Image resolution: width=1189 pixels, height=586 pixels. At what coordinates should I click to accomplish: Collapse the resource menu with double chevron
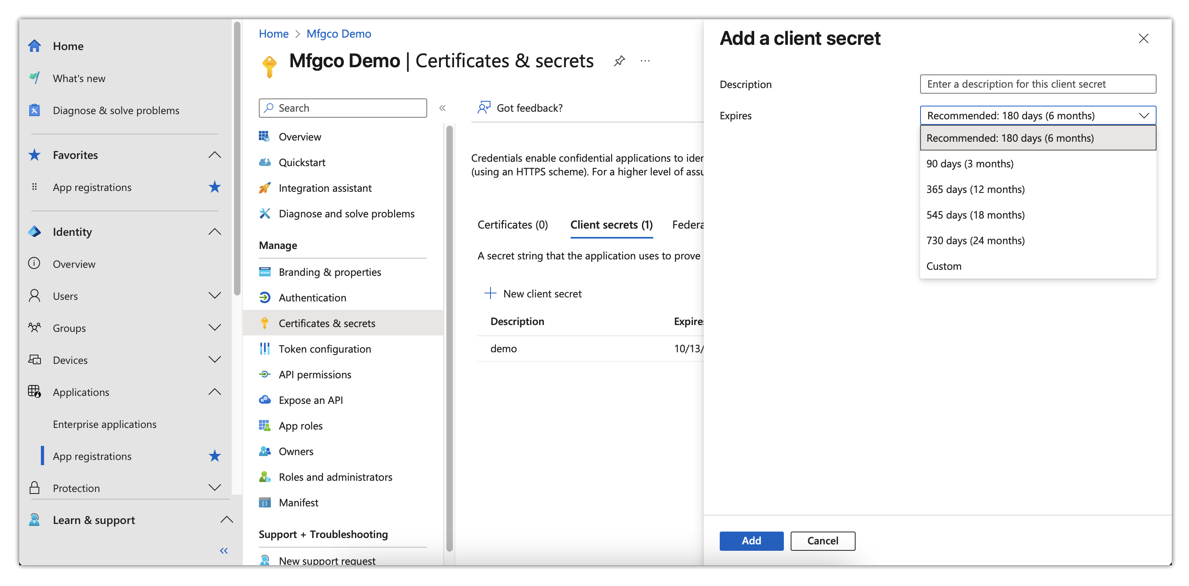(442, 108)
